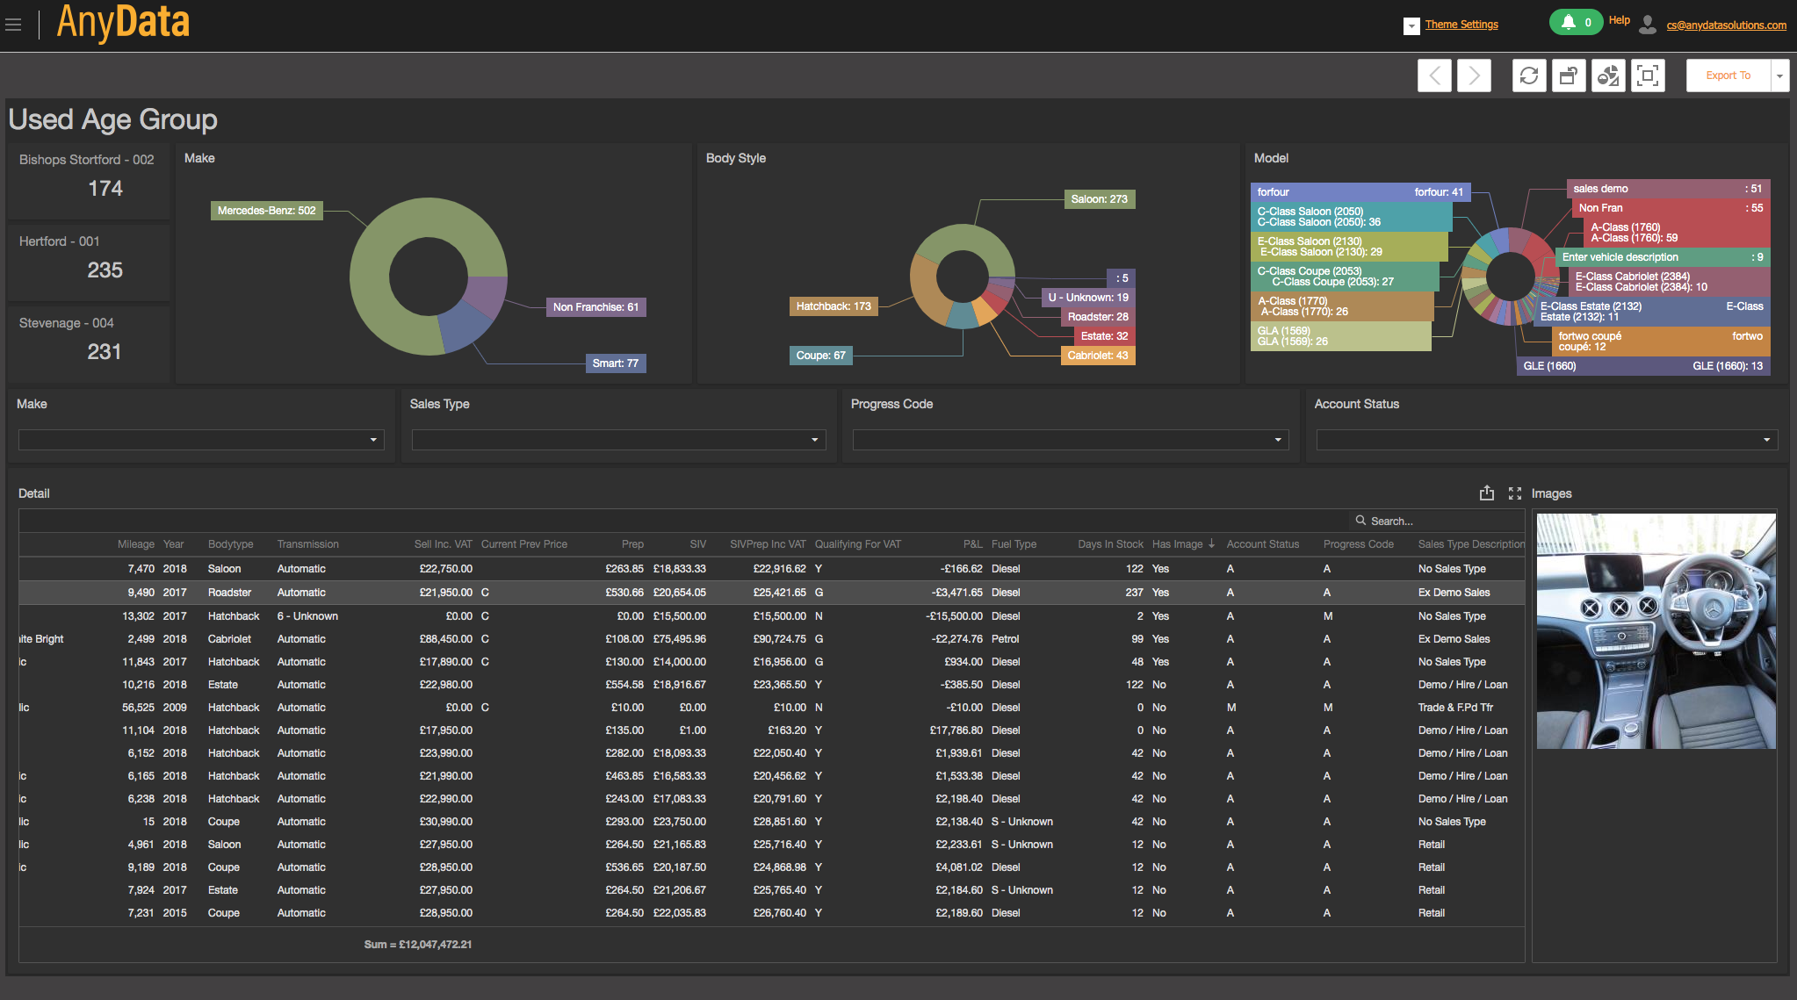Click the Help link
Image resolution: width=1797 pixels, height=1000 pixels.
(1620, 20)
